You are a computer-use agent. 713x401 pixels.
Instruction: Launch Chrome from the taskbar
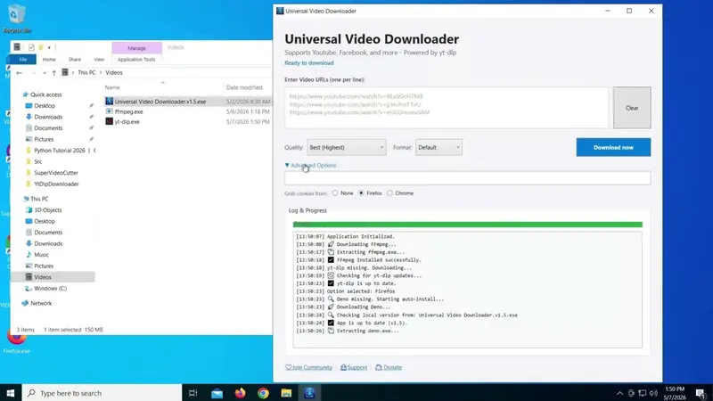[263, 393]
